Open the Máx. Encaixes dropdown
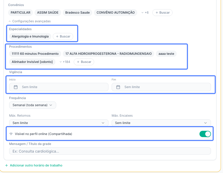Image resolution: width=223 pixels, height=173 pixels. 161,123
